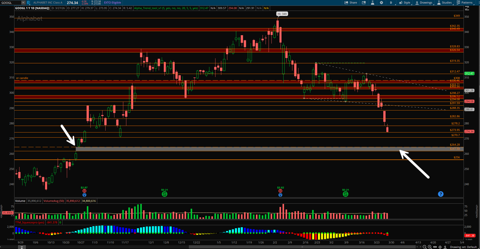This screenshot has width=480, height=249.
Task: Click the GOOGL symbol input field
Action: [10, 3]
